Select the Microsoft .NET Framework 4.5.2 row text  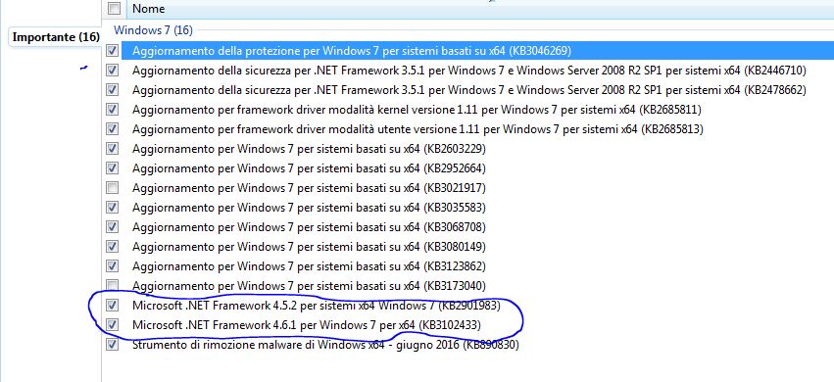[x=317, y=306]
